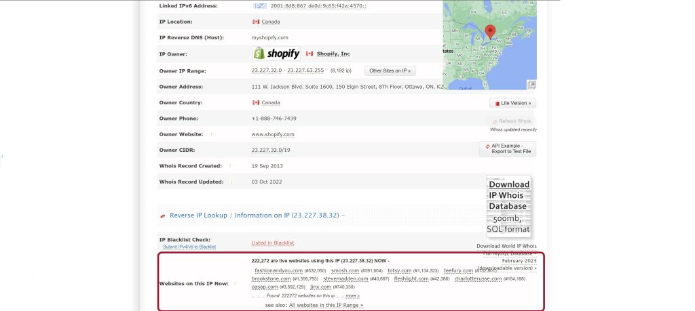Viewport: 695px width, 311px height.
Task: Click the '(8,192 ip)' count text
Action: (341, 70)
